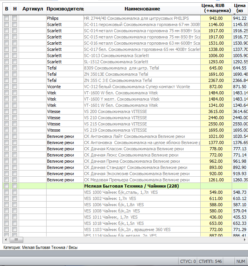Sort by the Производитель column header

[65, 9]
